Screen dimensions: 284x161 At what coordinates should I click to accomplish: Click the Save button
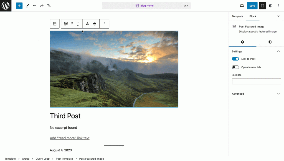[252, 6]
